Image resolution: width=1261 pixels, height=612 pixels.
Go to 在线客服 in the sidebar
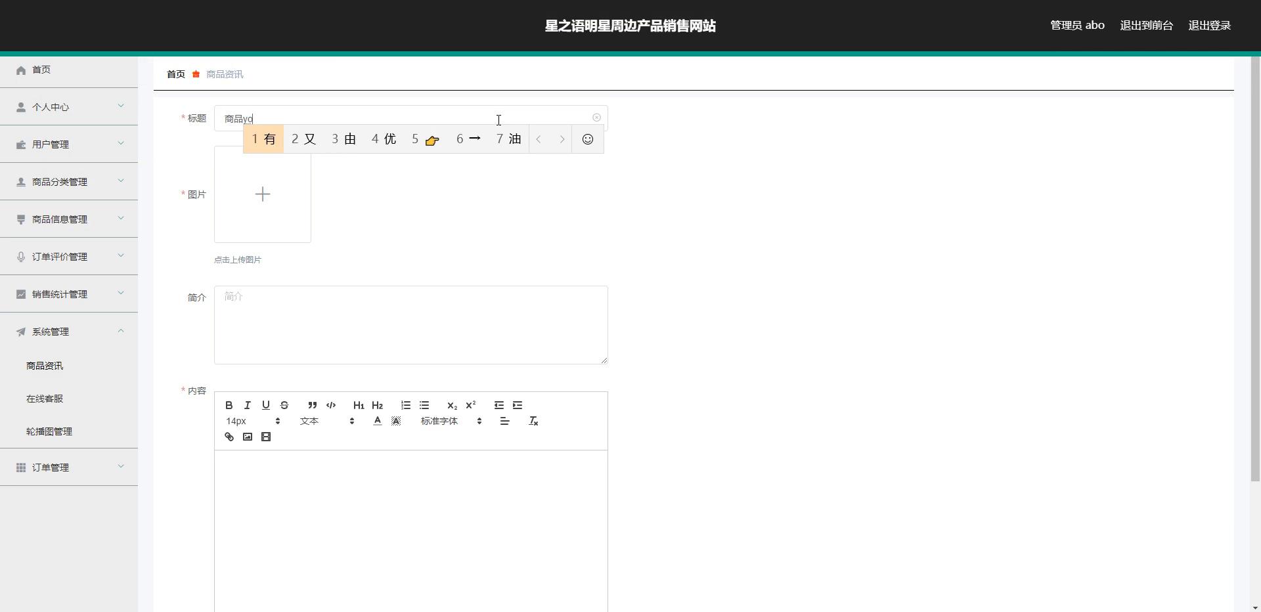[x=45, y=399]
